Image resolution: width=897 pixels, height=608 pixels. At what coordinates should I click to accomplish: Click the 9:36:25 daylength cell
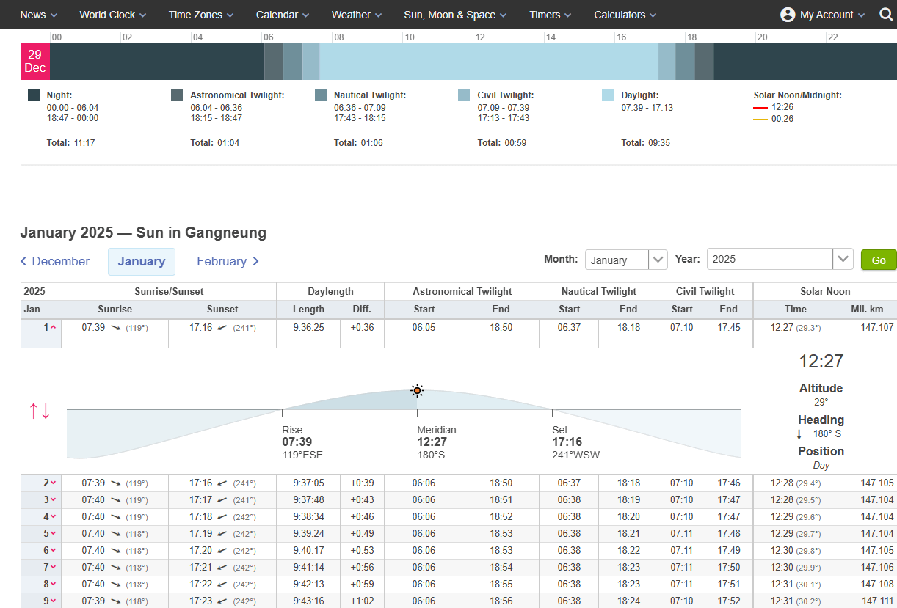pos(308,328)
